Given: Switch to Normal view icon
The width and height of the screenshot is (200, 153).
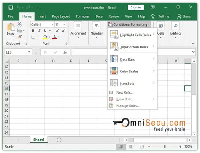Looking at the screenshot, I should coord(121,147).
